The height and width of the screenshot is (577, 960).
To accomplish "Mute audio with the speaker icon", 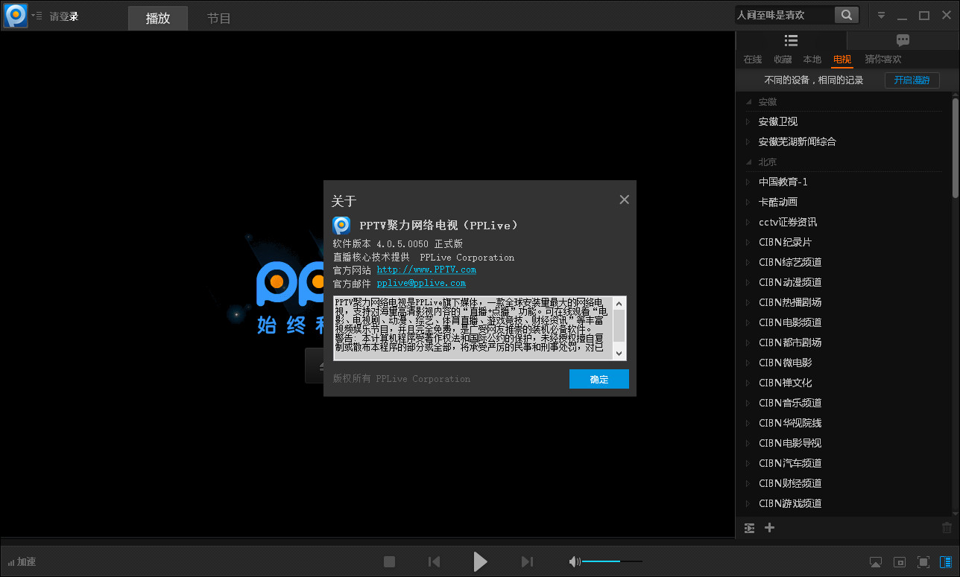I will click(574, 561).
